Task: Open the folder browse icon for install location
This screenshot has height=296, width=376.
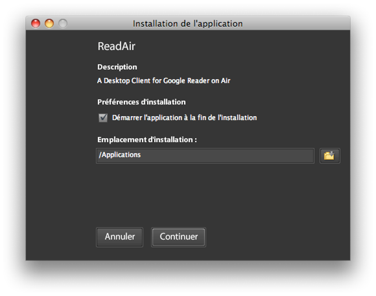Action: [x=330, y=156]
